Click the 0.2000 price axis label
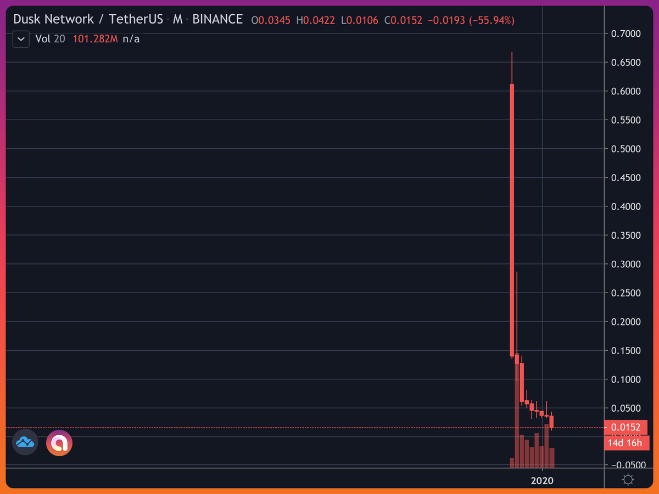Screen dimensions: 659x494 tap(626, 322)
